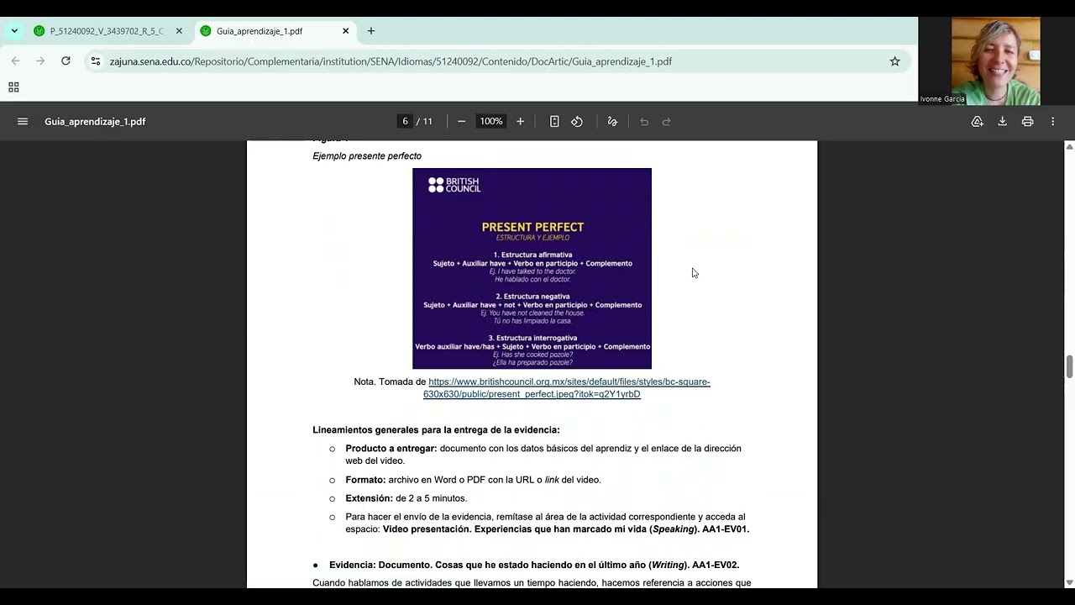The width and height of the screenshot is (1075, 605).
Task: Rotate the PDF counterclockwise
Action: coord(577,122)
